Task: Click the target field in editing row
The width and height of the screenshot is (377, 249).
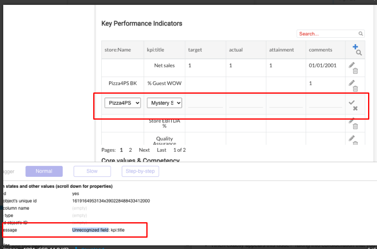Action: (x=206, y=103)
